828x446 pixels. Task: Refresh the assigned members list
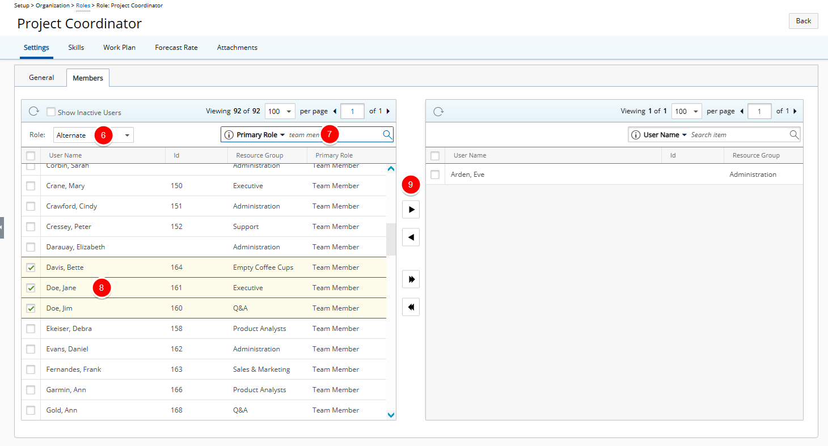(438, 112)
